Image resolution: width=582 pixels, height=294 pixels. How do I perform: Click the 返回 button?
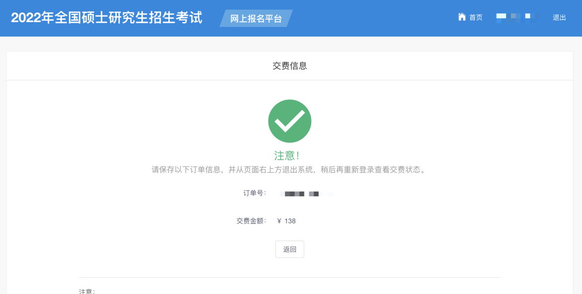coord(289,249)
